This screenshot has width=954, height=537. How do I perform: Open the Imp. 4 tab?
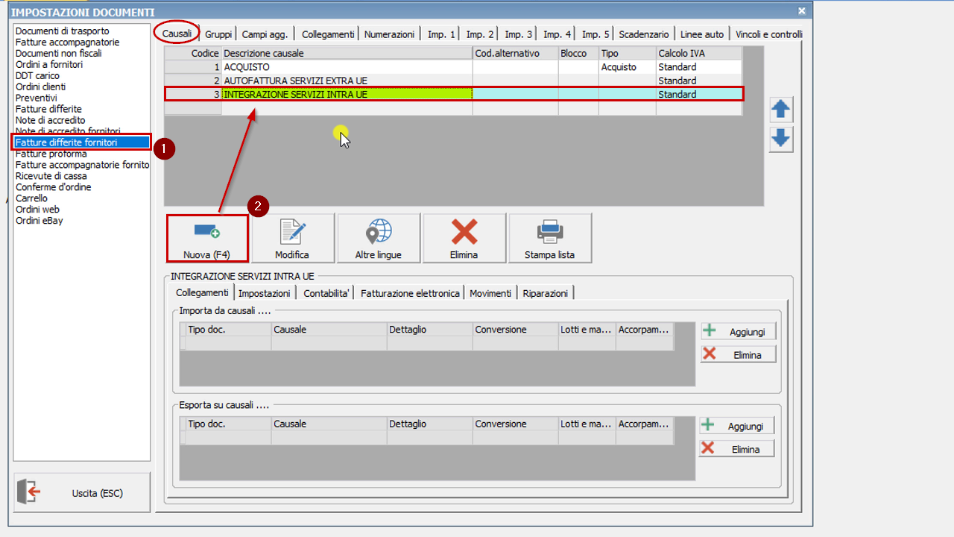(x=557, y=34)
